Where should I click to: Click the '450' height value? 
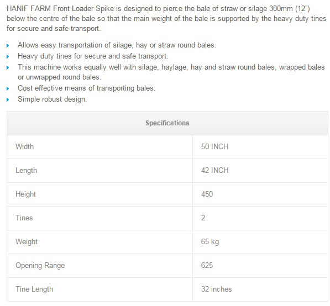pos(207,194)
